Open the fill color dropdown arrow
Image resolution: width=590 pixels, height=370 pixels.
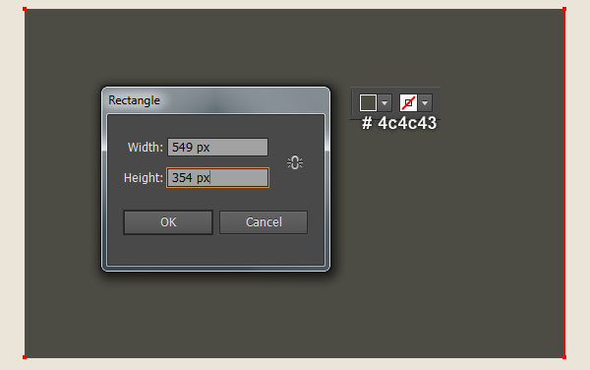(x=384, y=102)
